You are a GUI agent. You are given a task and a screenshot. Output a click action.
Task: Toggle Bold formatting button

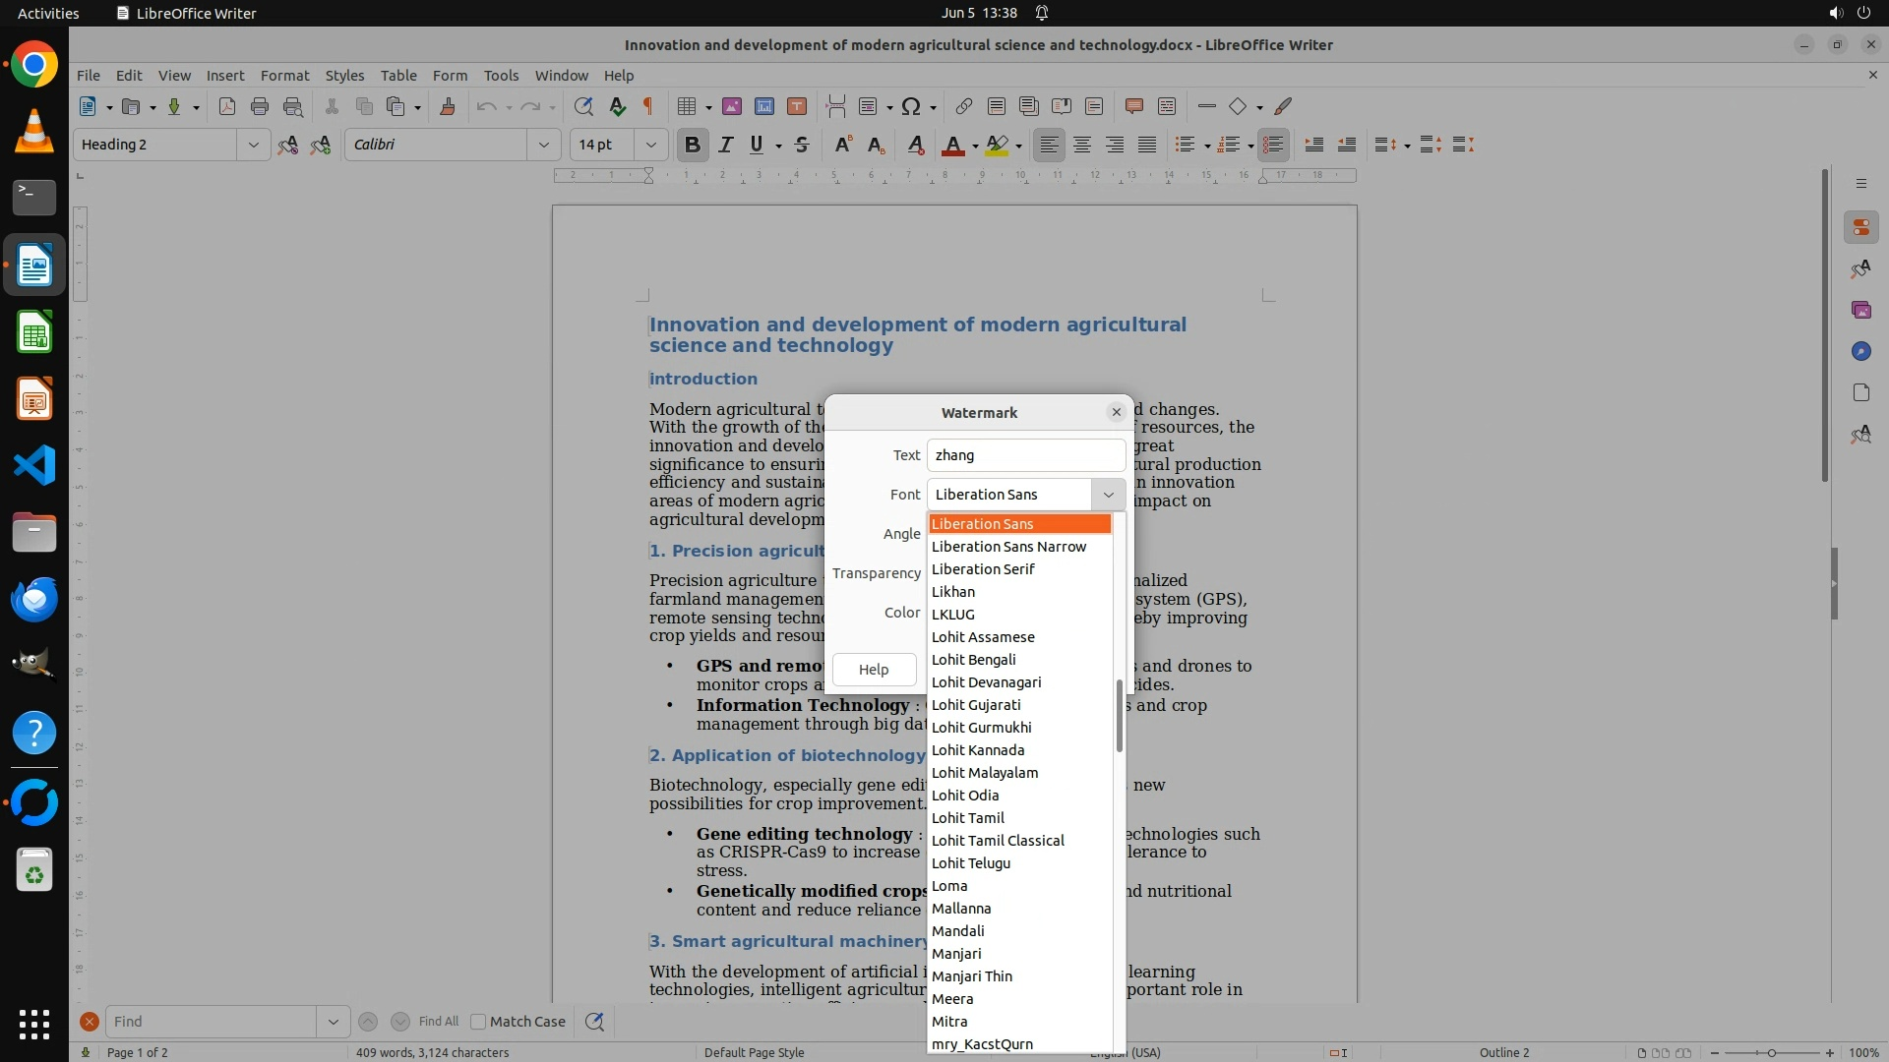pos(692,145)
